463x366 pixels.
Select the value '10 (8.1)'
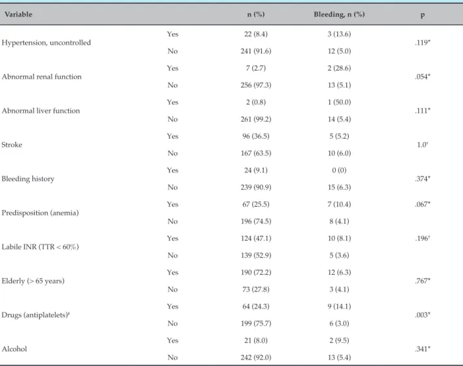[339, 238]
